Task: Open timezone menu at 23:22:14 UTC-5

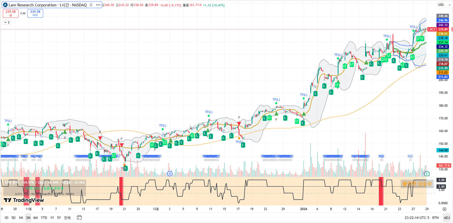Action: pos(417,218)
